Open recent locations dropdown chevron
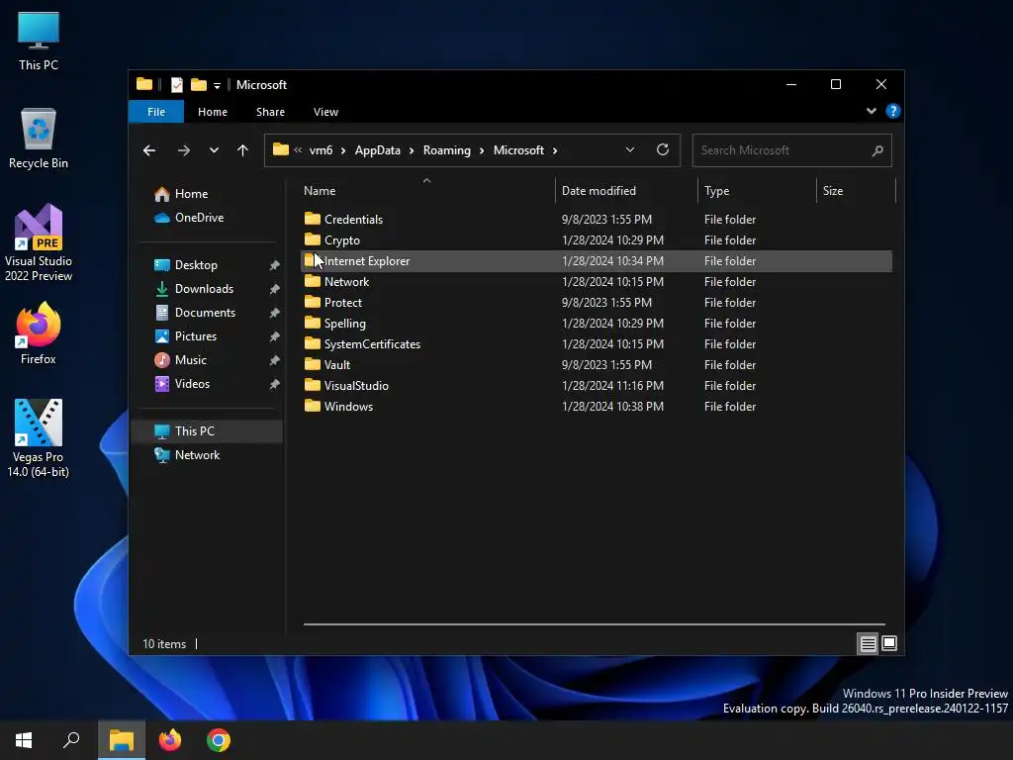 (x=214, y=150)
